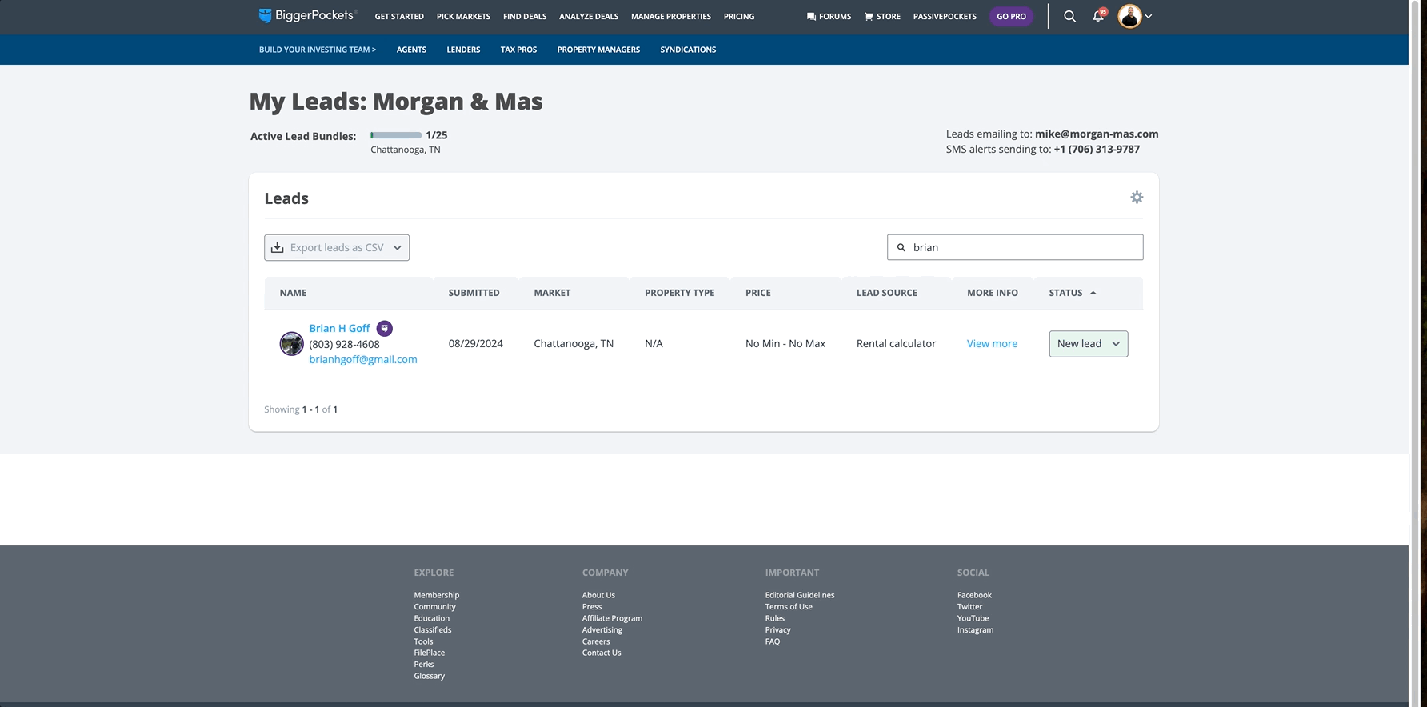The image size is (1427, 707).
Task: Open the notifications bell icon
Action: [1098, 16]
